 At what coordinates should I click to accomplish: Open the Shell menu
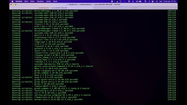tap(26, 1)
